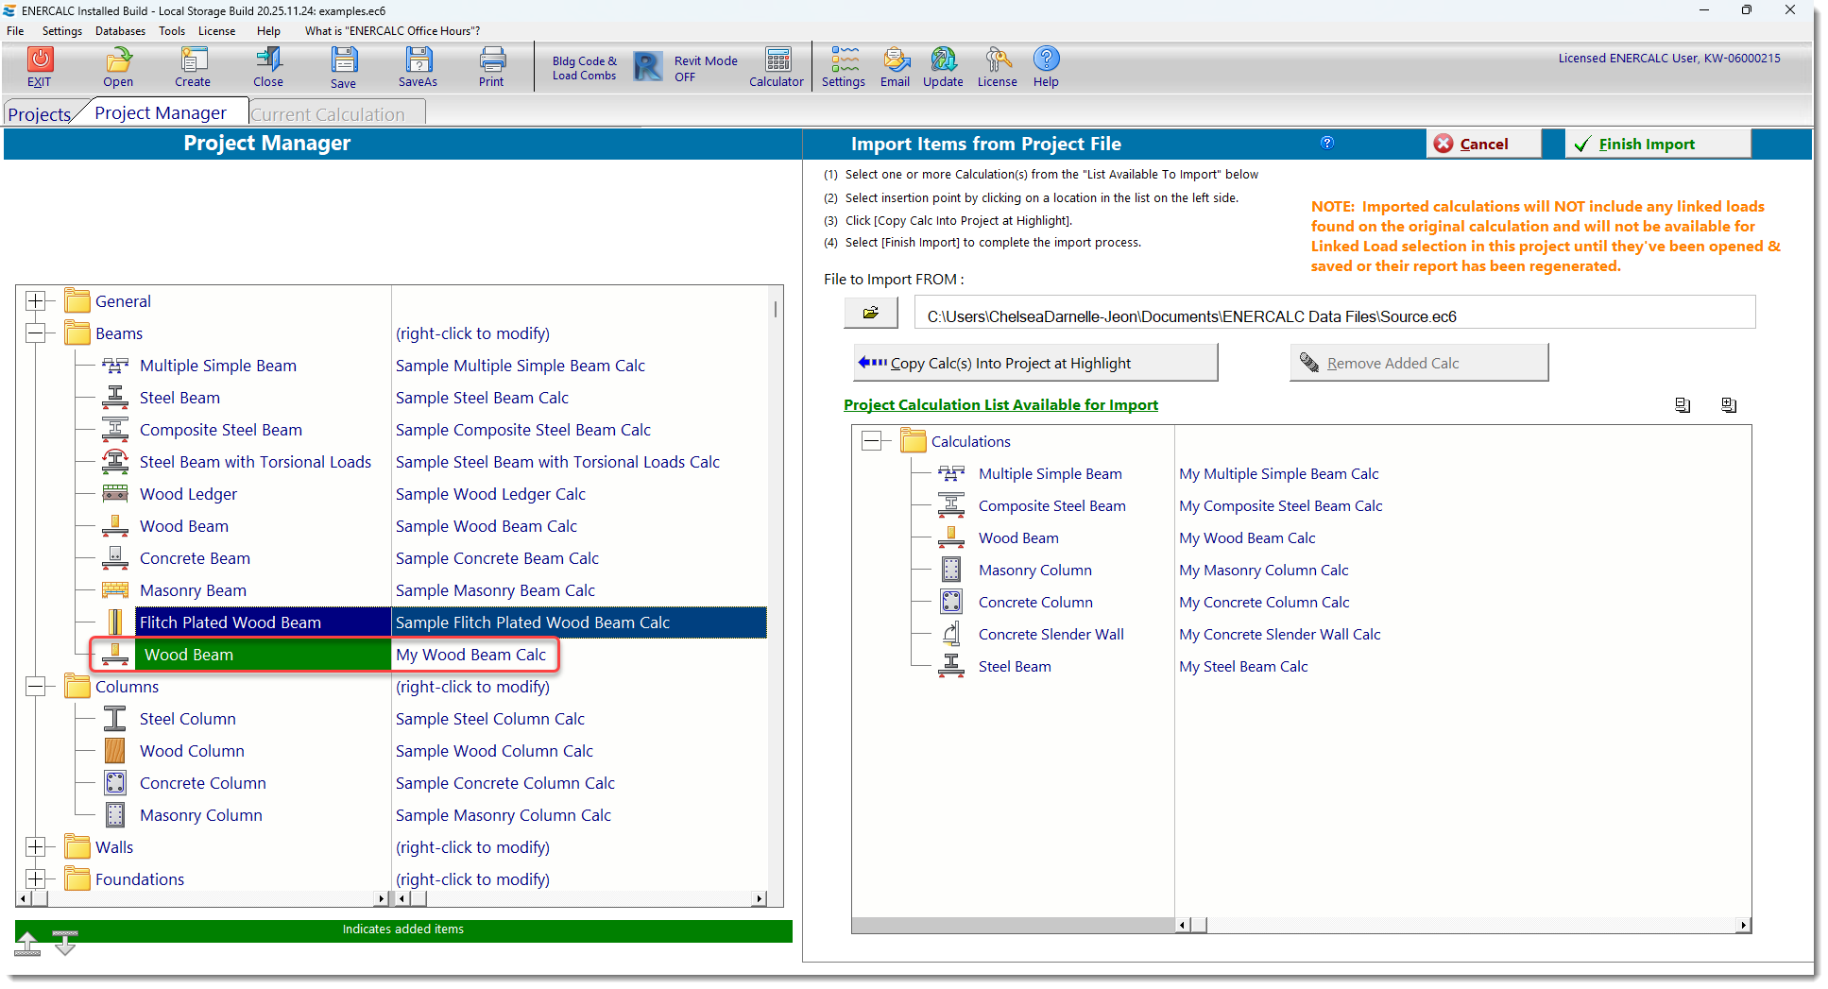Switch to the Projects tab
Viewport: 1828px width, 989px height.
point(40,112)
